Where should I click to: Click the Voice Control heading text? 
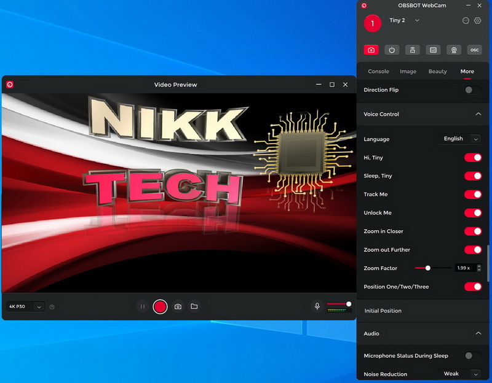(x=381, y=114)
